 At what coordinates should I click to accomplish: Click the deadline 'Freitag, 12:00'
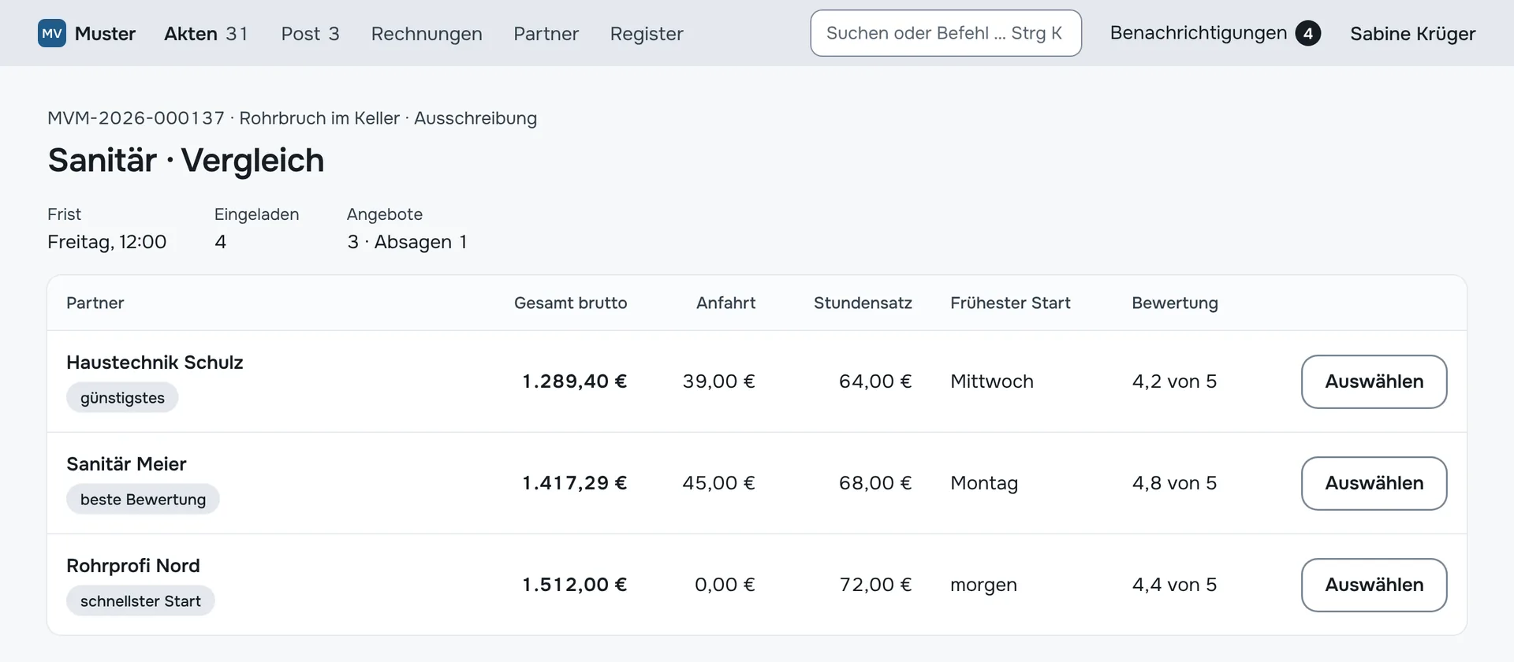pyautogui.click(x=106, y=242)
